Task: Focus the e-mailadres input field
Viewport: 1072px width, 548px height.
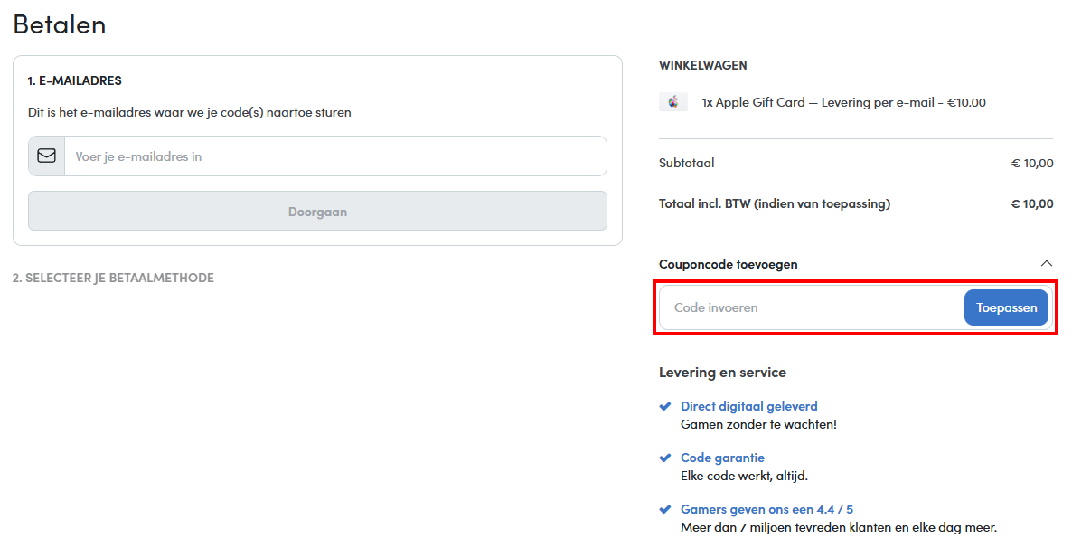Action: tap(334, 156)
